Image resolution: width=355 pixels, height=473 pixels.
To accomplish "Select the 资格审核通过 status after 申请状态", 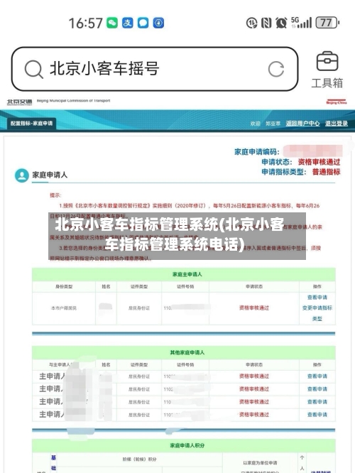I will 319,162.
